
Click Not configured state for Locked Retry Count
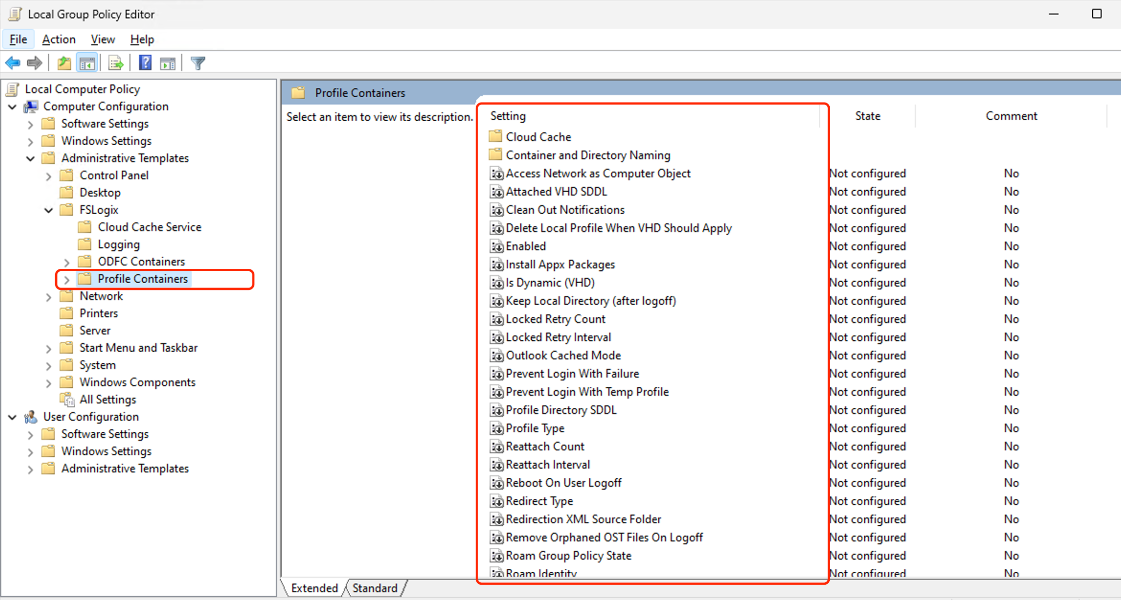(868, 319)
